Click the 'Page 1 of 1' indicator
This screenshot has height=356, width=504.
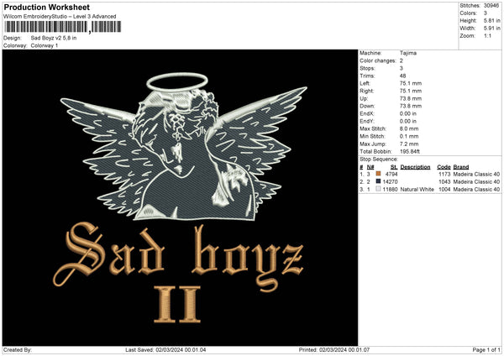486,349
